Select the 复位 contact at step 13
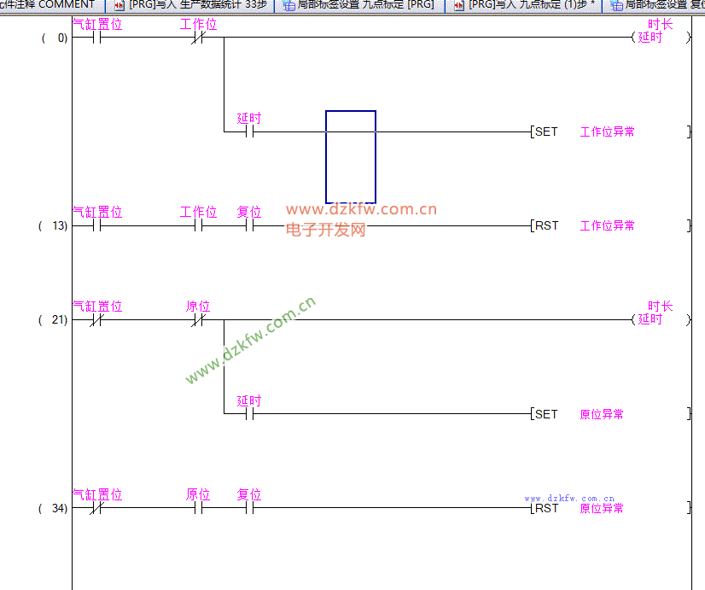The width and height of the screenshot is (705, 590). click(249, 225)
